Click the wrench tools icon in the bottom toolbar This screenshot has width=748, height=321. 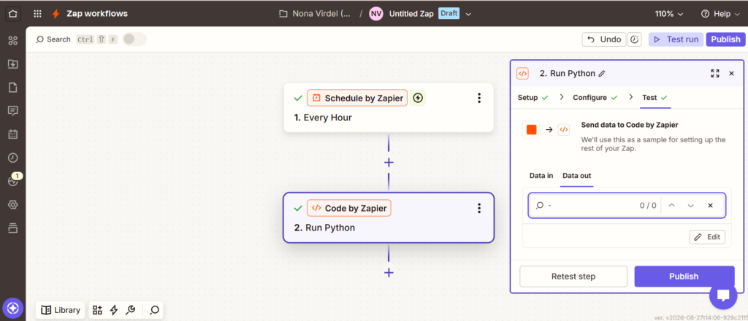coord(130,310)
